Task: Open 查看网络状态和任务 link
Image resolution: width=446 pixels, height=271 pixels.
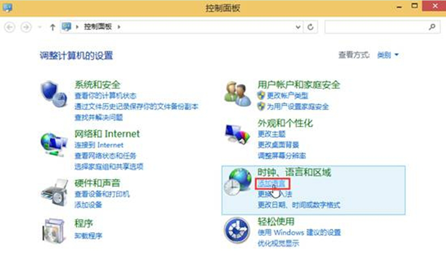Action: [105, 156]
